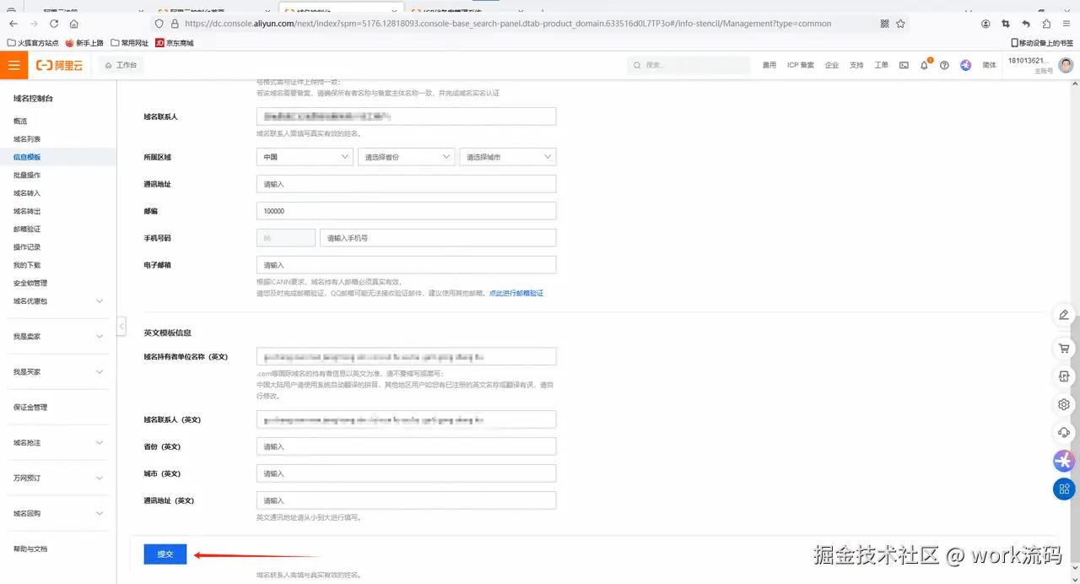Viewport: 1080px width, 584px height.
Task: Click the terminal/CloudShell icon in top bar
Action: (x=903, y=64)
